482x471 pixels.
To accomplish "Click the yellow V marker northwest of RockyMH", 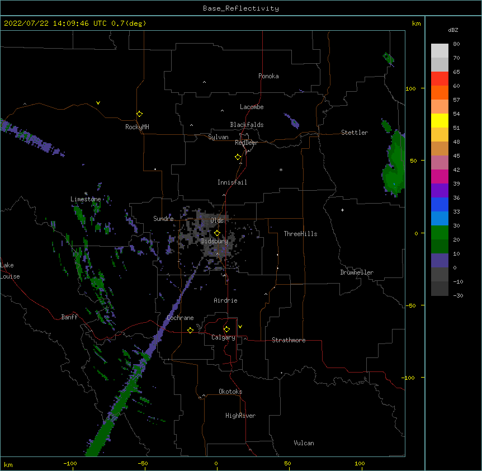I will pyautogui.click(x=98, y=103).
